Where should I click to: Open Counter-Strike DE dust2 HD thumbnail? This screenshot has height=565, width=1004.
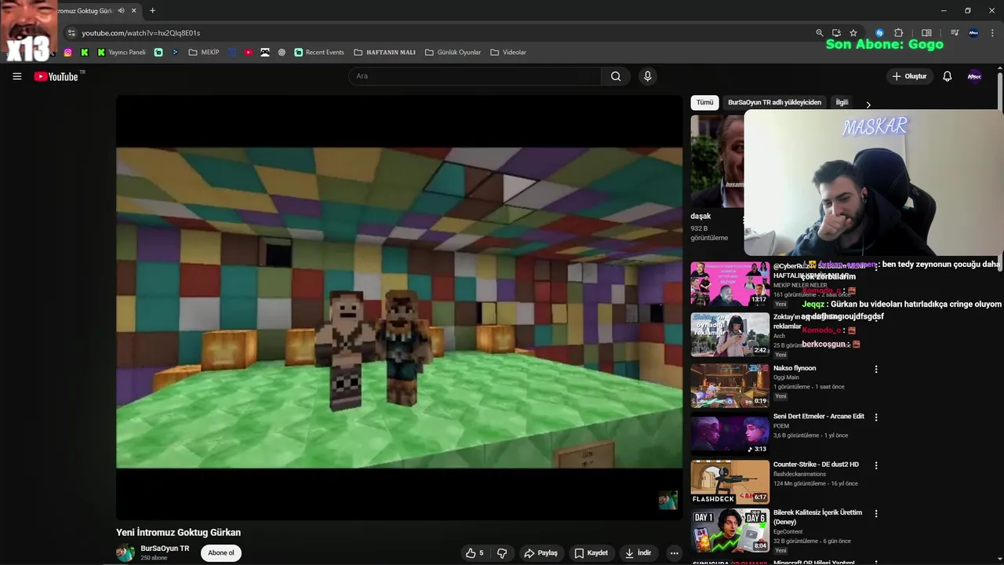[x=729, y=482]
